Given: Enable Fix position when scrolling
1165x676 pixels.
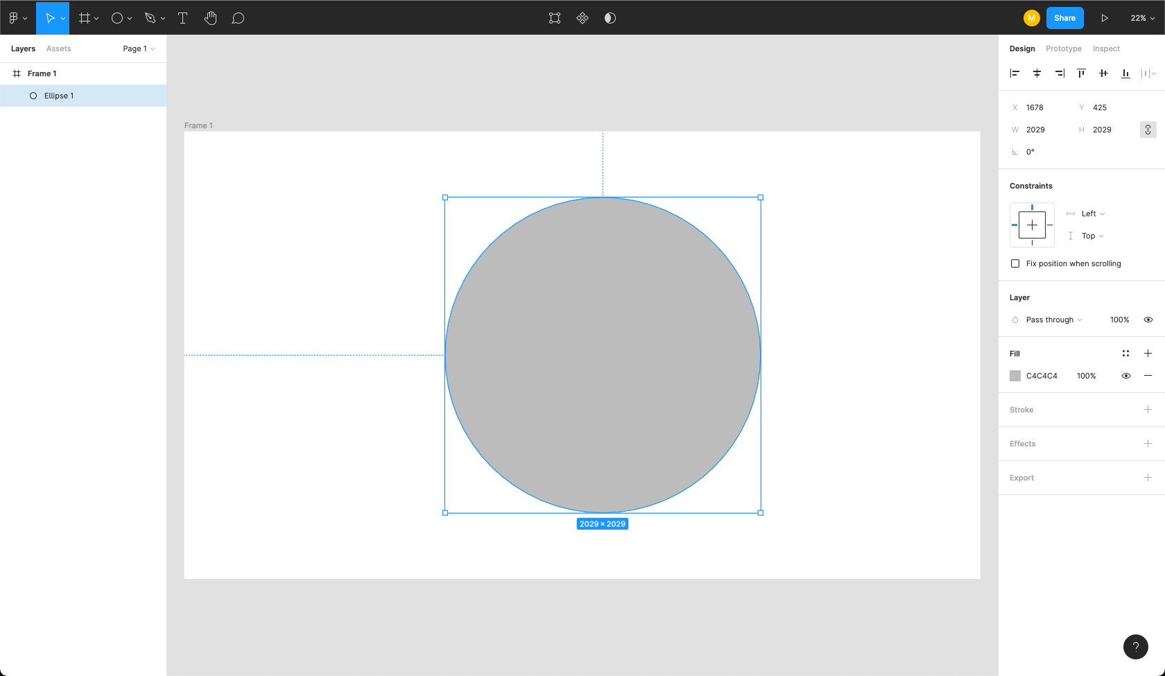Looking at the screenshot, I should 1015,263.
